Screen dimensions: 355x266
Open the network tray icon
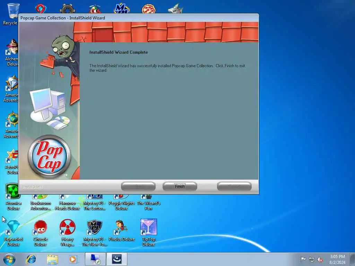pos(312,259)
